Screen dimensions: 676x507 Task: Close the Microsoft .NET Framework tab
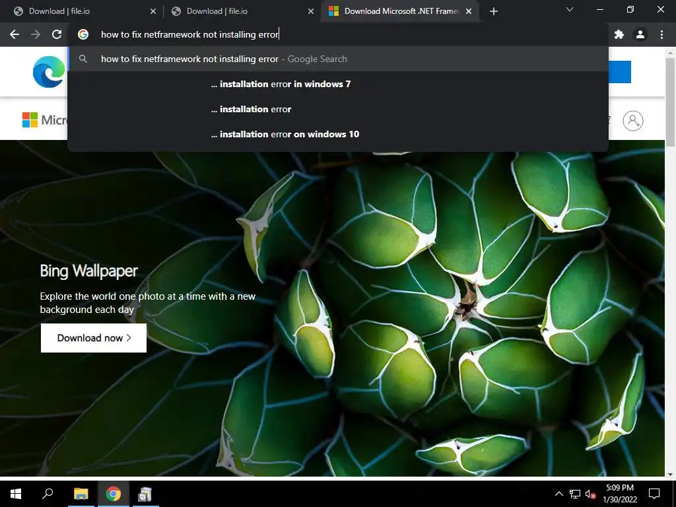coord(469,11)
